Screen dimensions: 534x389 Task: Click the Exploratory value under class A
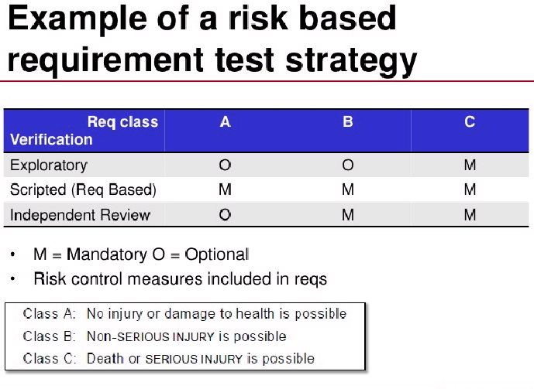[225, 165]
